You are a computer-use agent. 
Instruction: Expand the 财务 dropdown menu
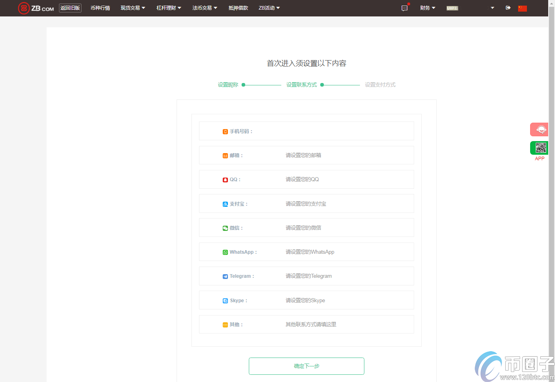pyautogui.click(x=428, y=8)
